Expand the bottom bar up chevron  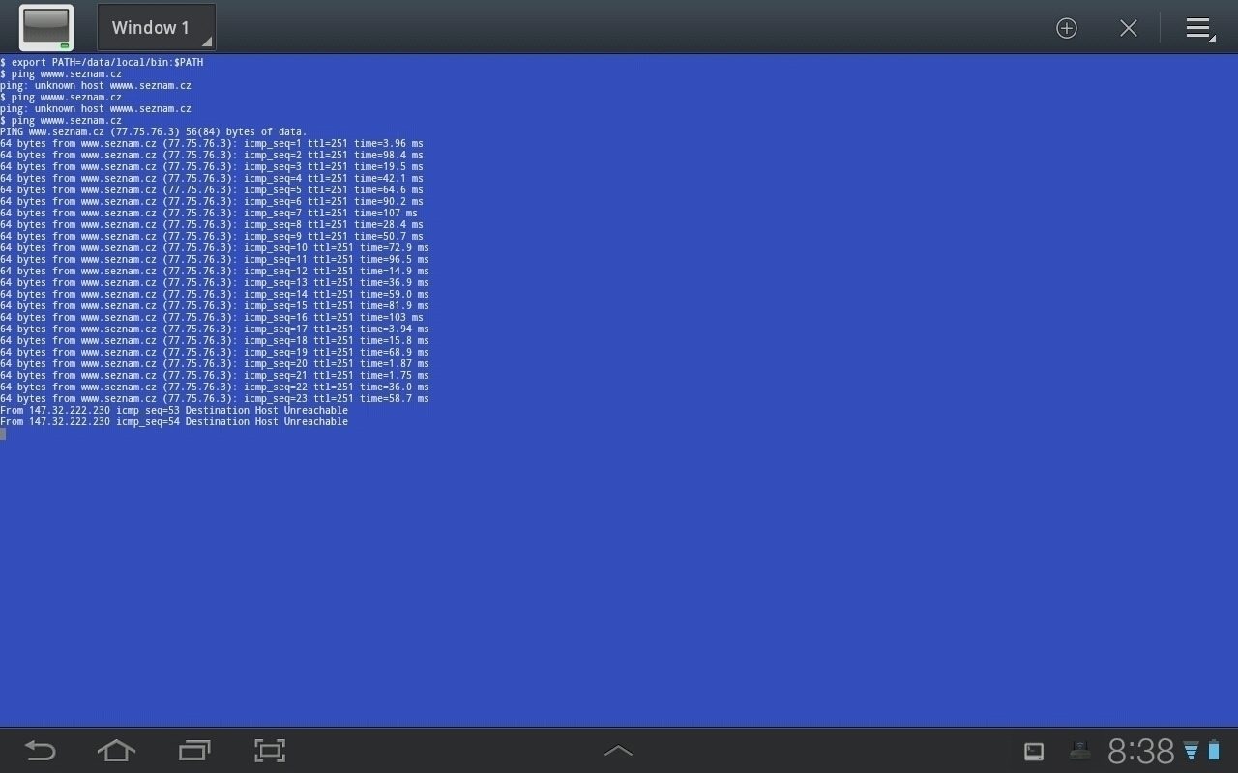(x=618, y=751)
